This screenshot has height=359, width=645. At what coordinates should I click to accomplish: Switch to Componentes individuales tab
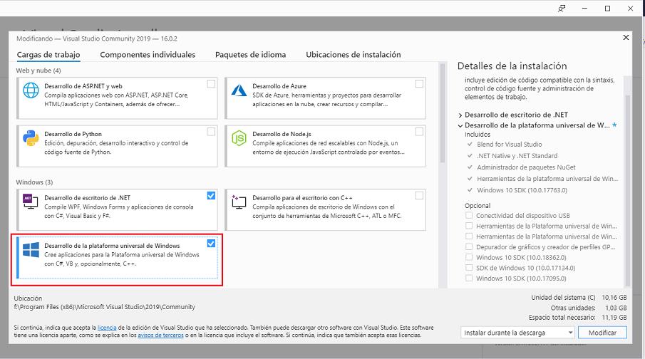tap(148, 55)
